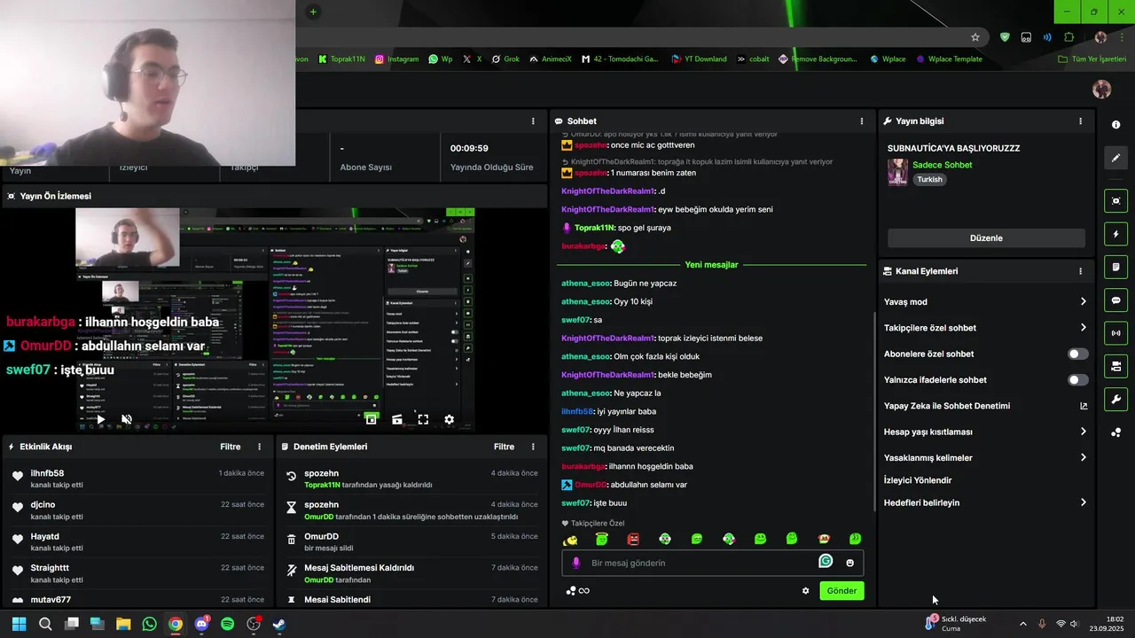Click the channel points infinity icon
The image size is (1135, 638).
pos(583,591)
